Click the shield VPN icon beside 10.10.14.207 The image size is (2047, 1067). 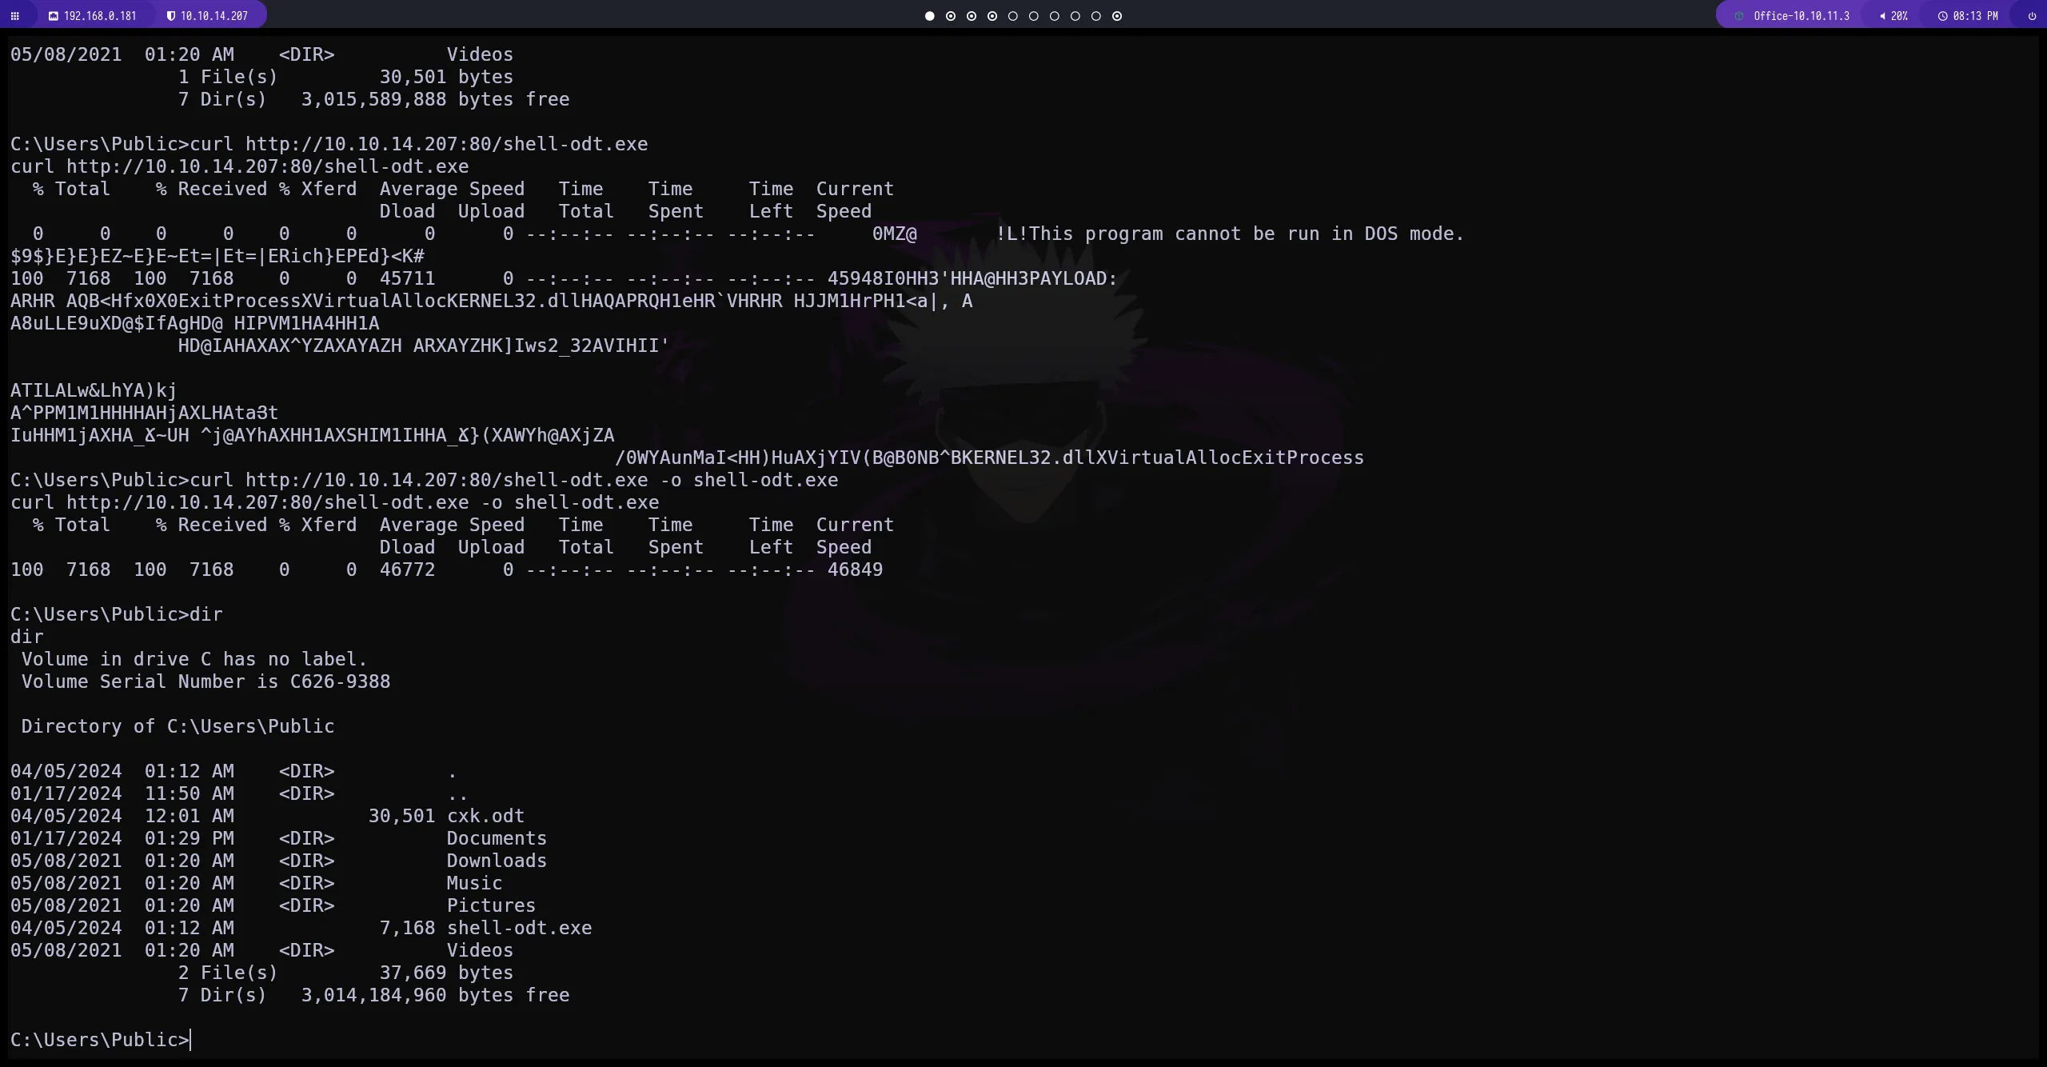coord(170,16)
